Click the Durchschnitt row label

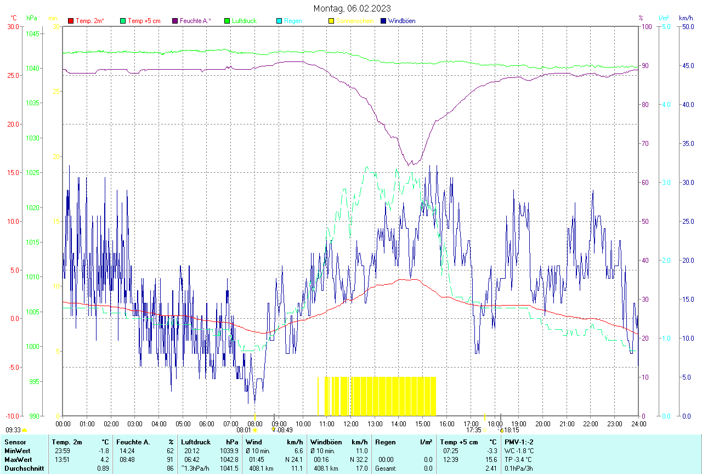point(23,468)
